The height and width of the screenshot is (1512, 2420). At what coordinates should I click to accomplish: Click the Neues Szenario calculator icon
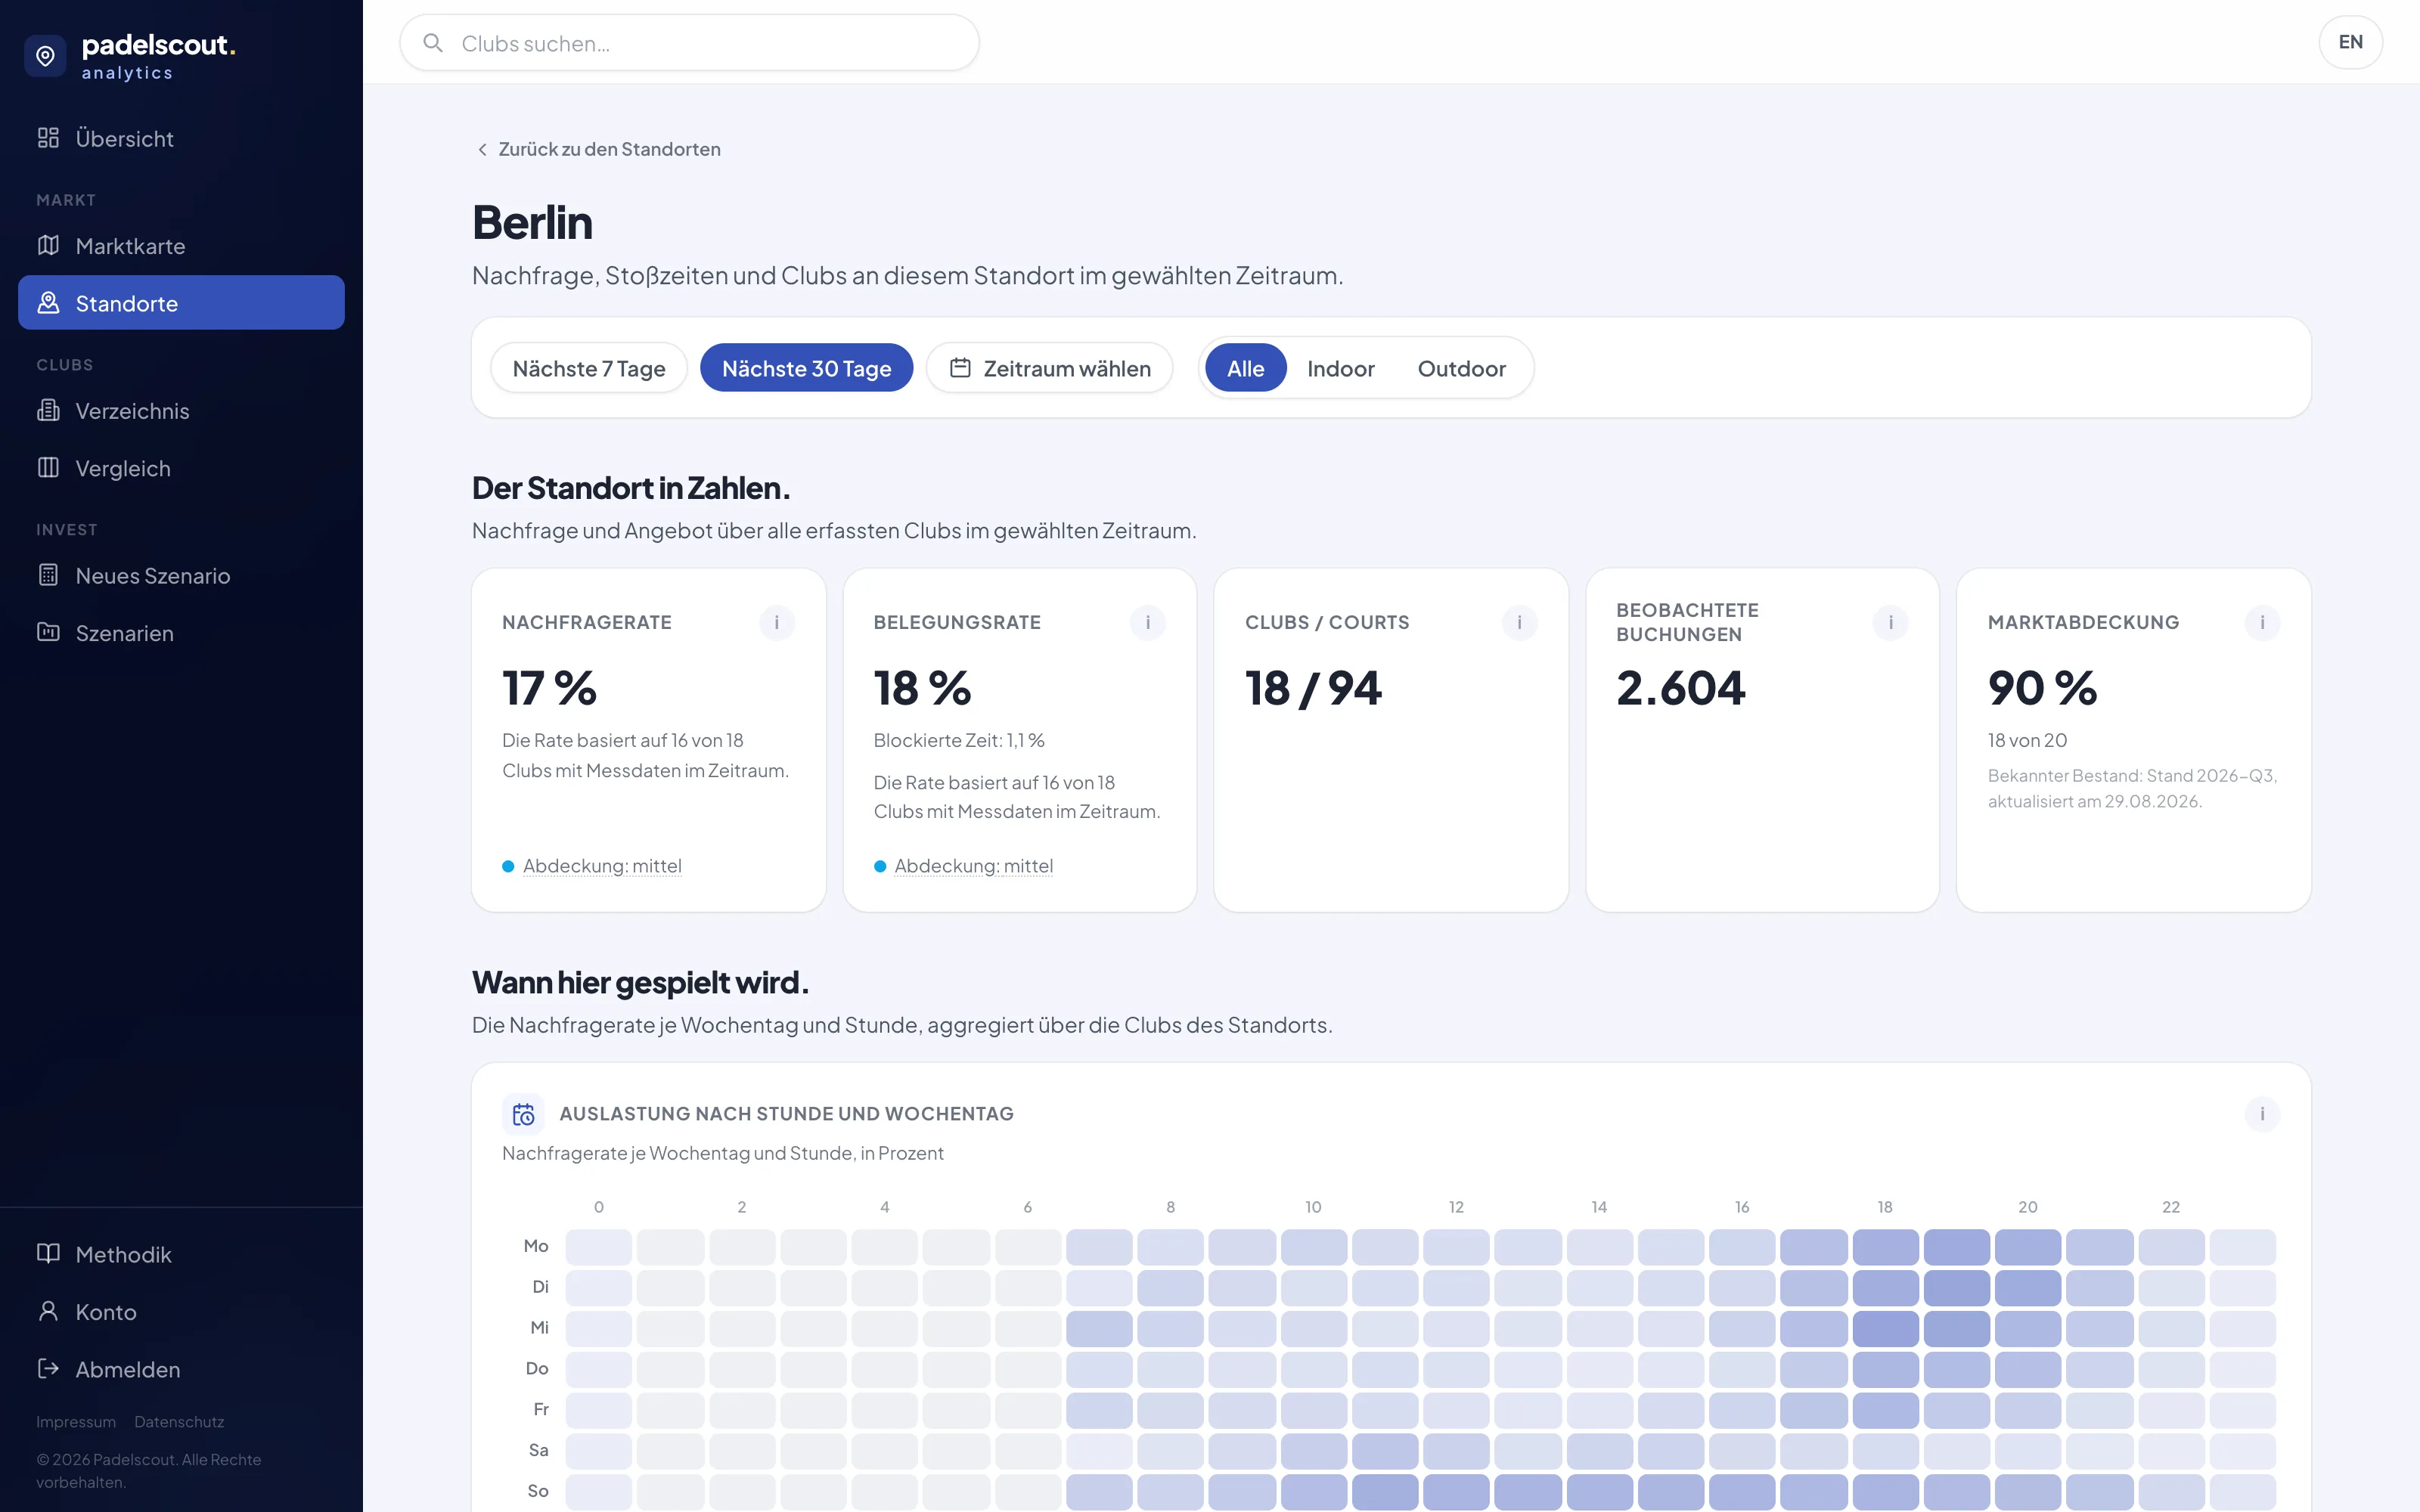(x=48, y=575)
